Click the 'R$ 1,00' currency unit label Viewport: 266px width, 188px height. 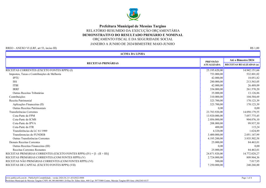pyautogui.click(x=254, y=48)
